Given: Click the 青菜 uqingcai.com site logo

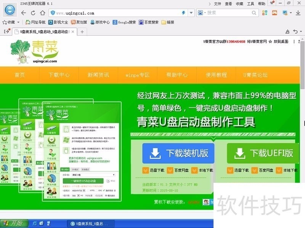Looking at the screenshot, I should click(34, 52).
